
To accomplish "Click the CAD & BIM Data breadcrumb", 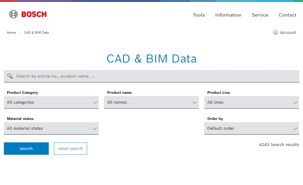I will point(36,32).
